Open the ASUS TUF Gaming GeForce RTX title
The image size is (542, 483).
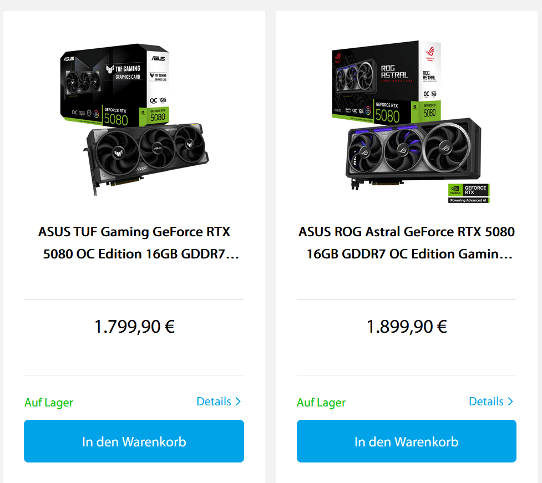pyautogui.click(x=134, y=243)
